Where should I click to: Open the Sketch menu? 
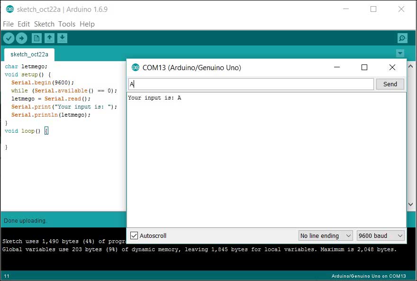point(45,24)
